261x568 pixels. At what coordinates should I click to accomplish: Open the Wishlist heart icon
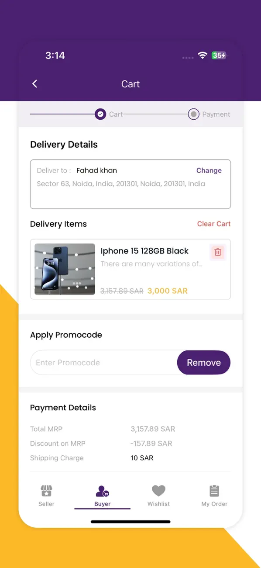(x=158, y=491)
